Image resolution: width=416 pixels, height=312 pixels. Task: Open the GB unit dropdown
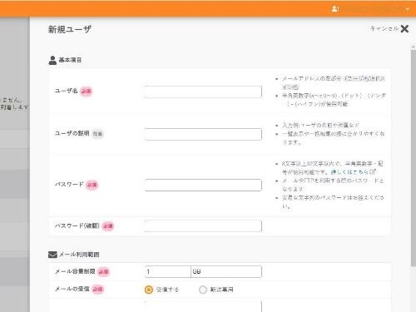(x=226, y=272)
